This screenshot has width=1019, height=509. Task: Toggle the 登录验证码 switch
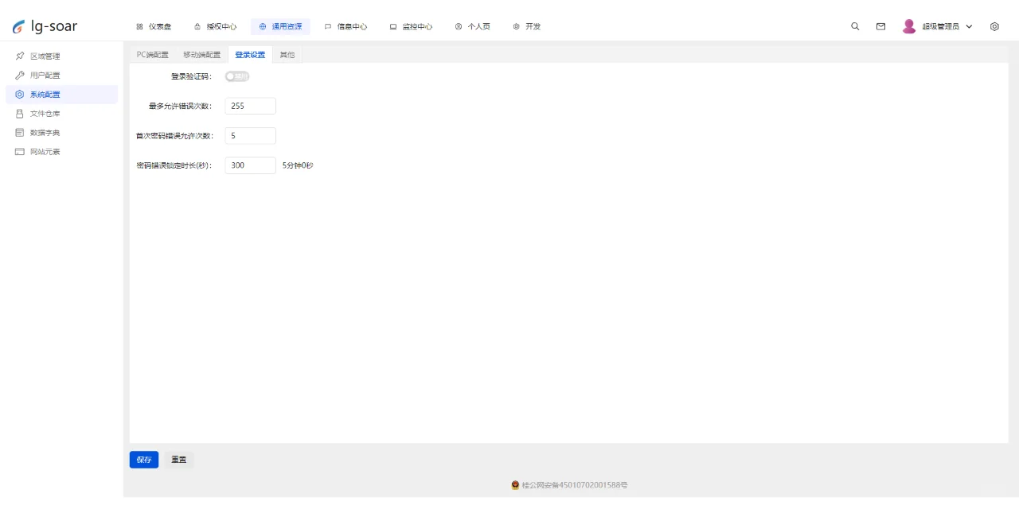pos(237,76)
